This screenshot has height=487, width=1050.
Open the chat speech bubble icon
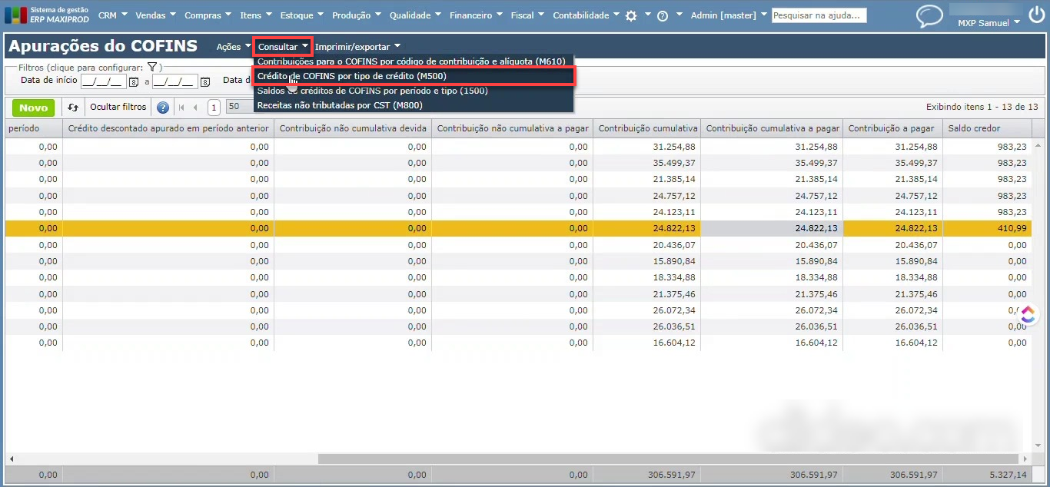click(x=929, y=16)
